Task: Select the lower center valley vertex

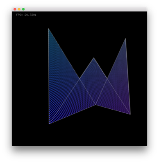Action: (95, 105)
